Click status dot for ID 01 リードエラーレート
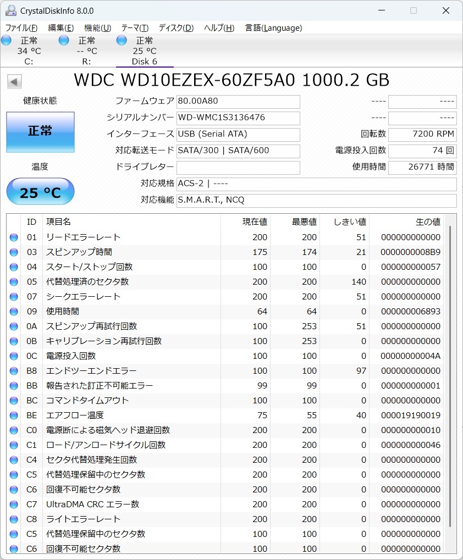Screen dimensions: 463x560 point(14,237)
